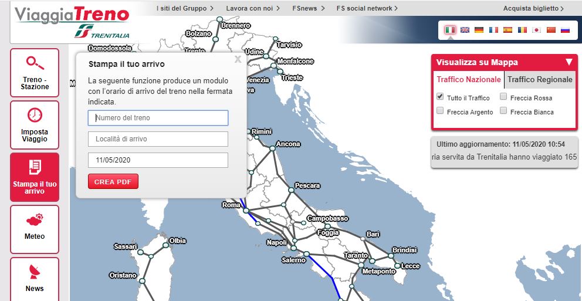The width and height of the screenshot is (582, 301).
Task: Enable Freccia Argento checkbox
Action: click(x=440, y=111)
